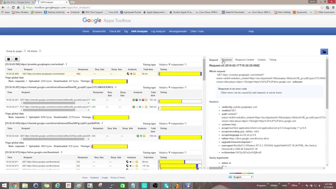Click globe icon in 98 ms thumbnail row
Viewport: 336px width, 189px height.
[x=127, y=162]
